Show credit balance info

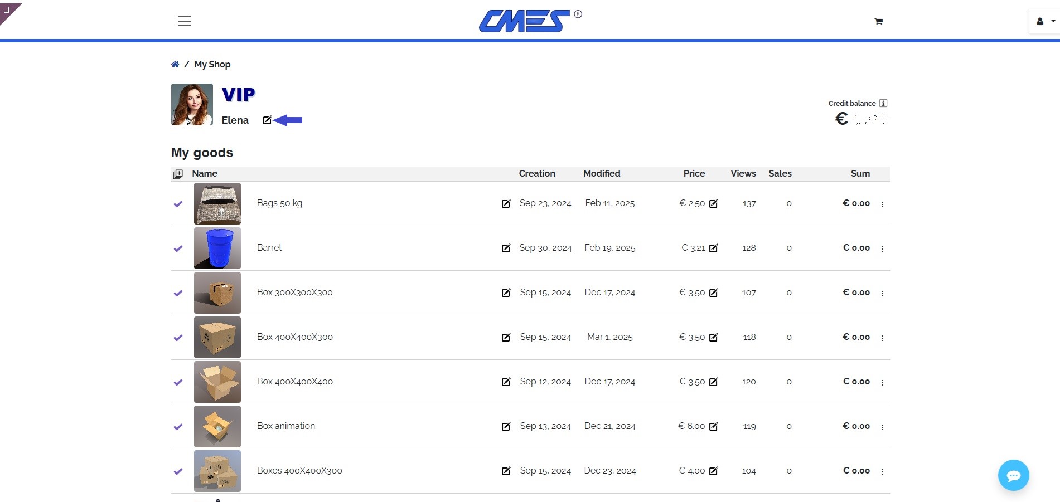pyautogui.click(x=883, y=103)
